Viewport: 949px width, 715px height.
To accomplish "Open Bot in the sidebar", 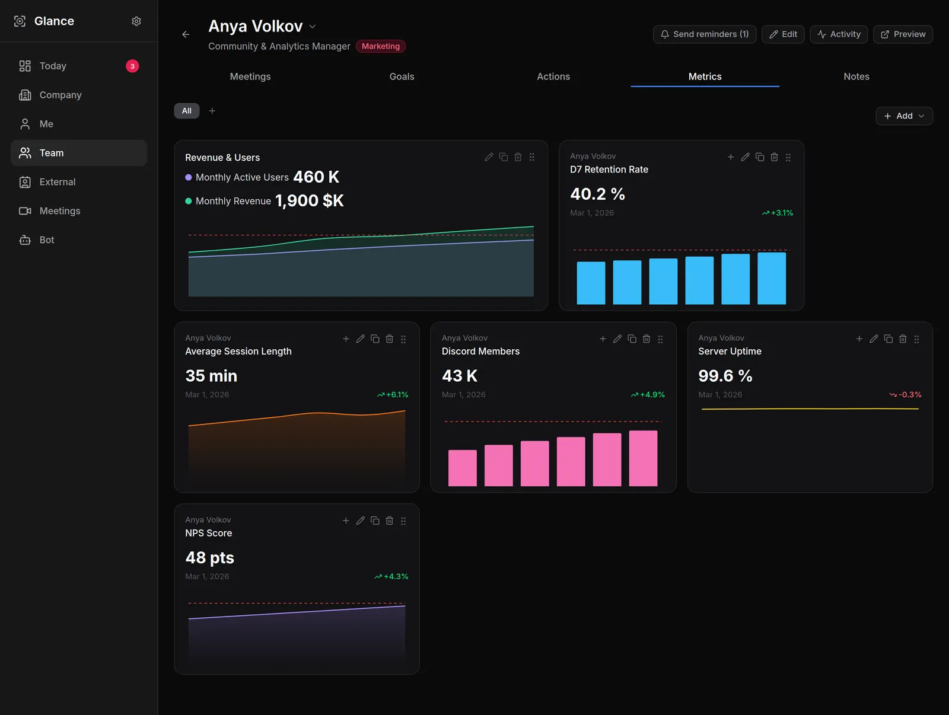I will [x=79, y=240].
